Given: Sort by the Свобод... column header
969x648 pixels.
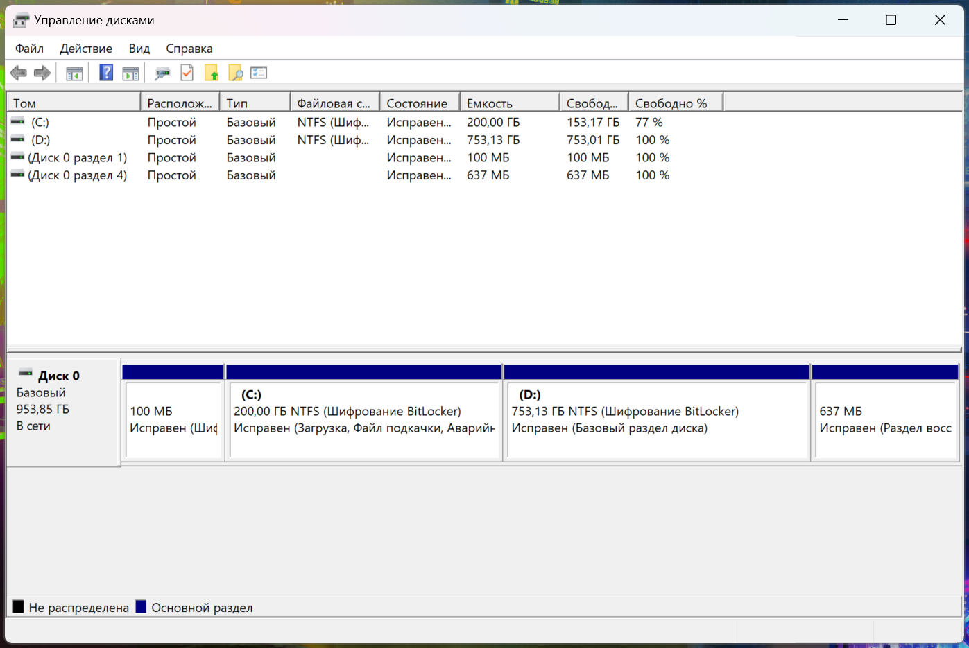Looking at the screenshot, I should click(x=594, y=103).
